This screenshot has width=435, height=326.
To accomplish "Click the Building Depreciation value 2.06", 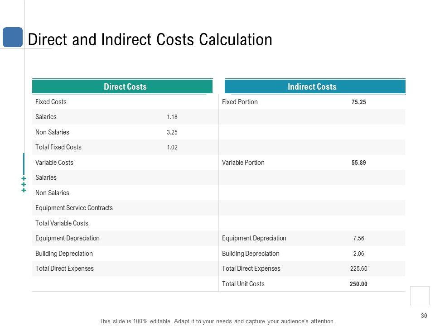I will coord(358,254).
